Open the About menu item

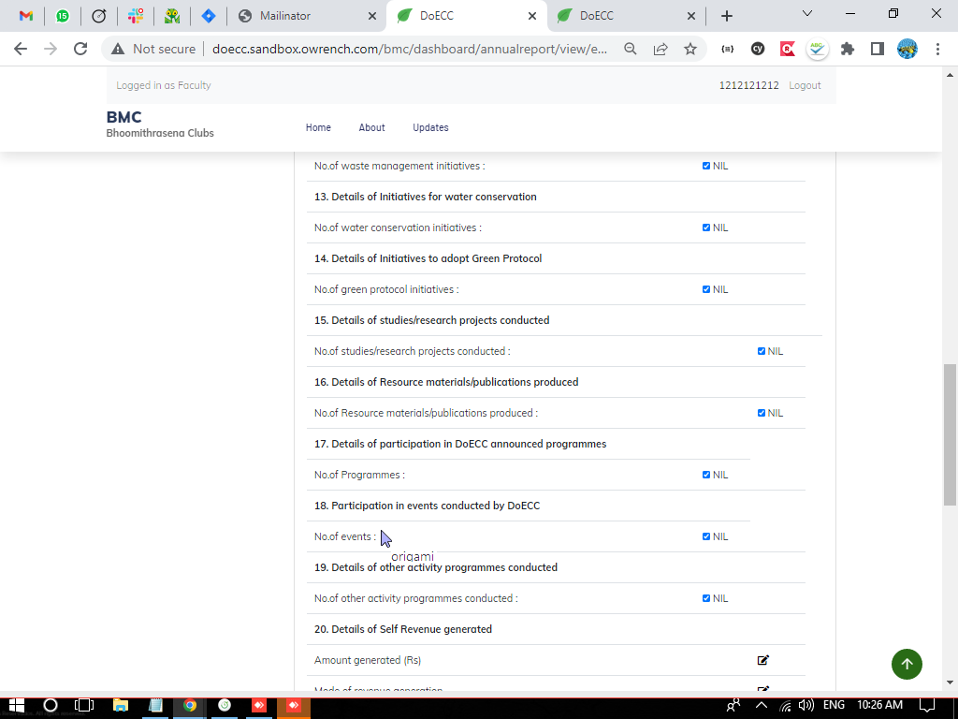[371, 127]
